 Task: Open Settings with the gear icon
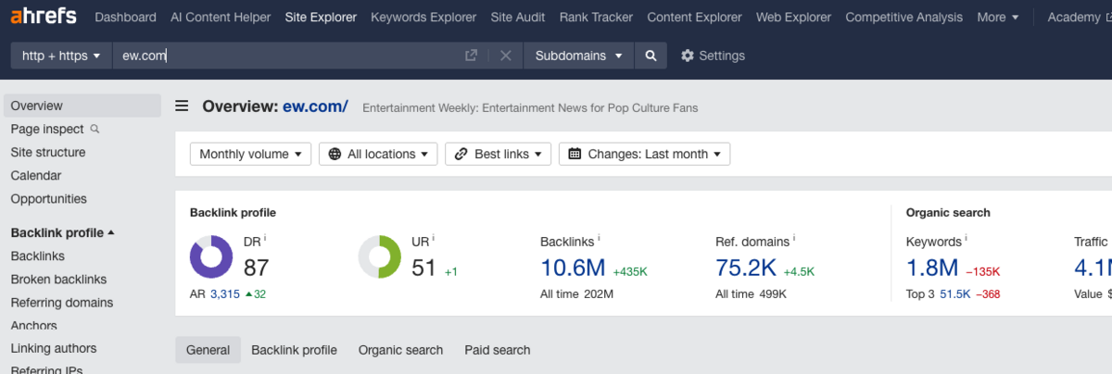pyautogui.click(x=688, y=56)
